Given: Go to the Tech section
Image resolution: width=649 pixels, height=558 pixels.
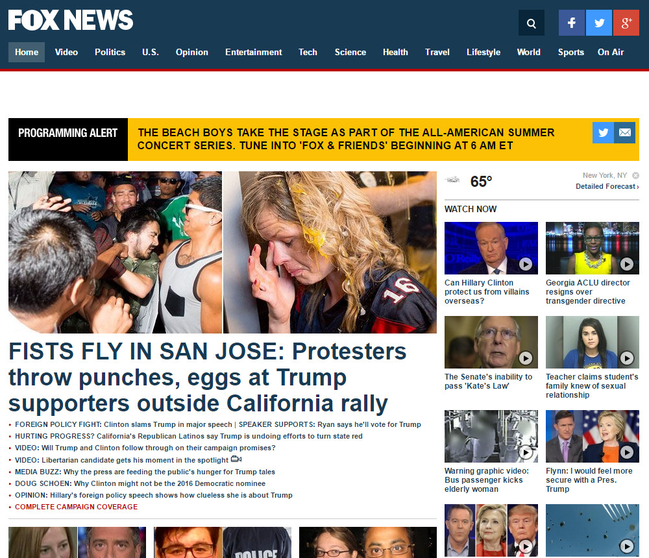Looking at the screenshot, I should [308, 52].
